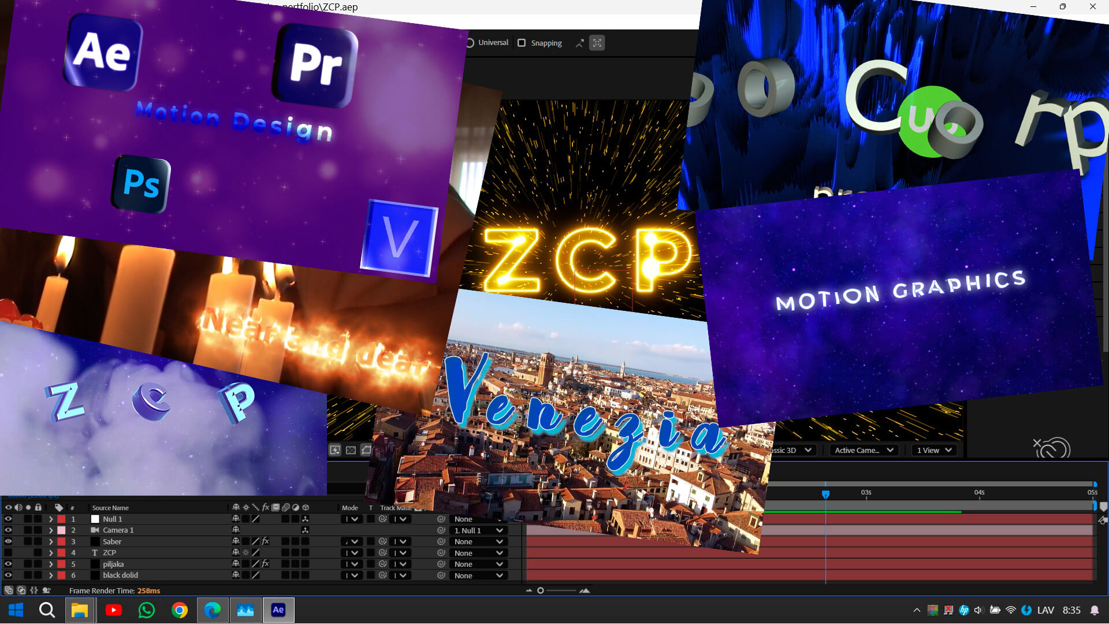Click the Source Name column header
The height and width of the screenshot is (624, 1109).
(x=110, y=508)
